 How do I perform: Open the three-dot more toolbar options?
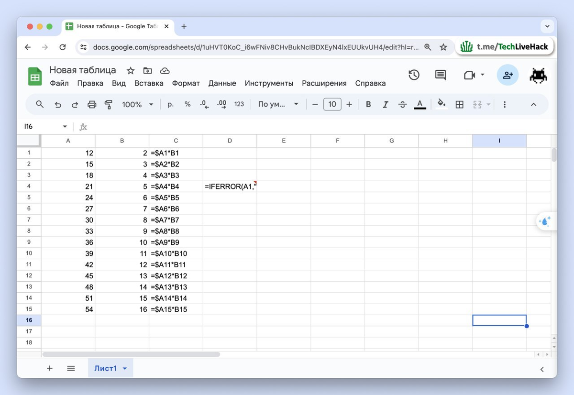coord(505,104)
